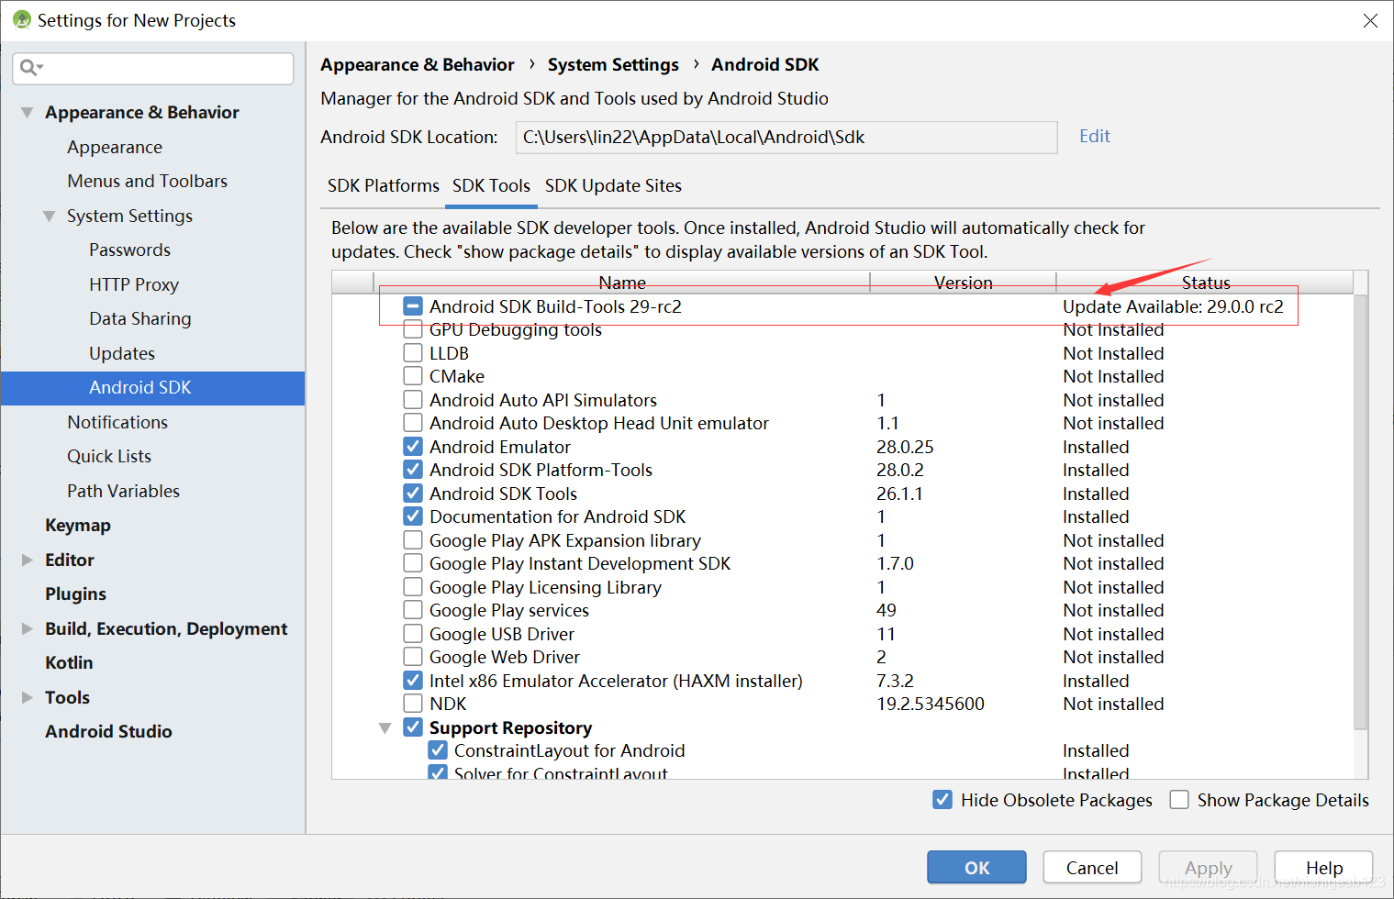Select the 'Update Available: 29.0.0 rc2' status text
This screenshot has height=899, width=1394.
pos(1173,306)
